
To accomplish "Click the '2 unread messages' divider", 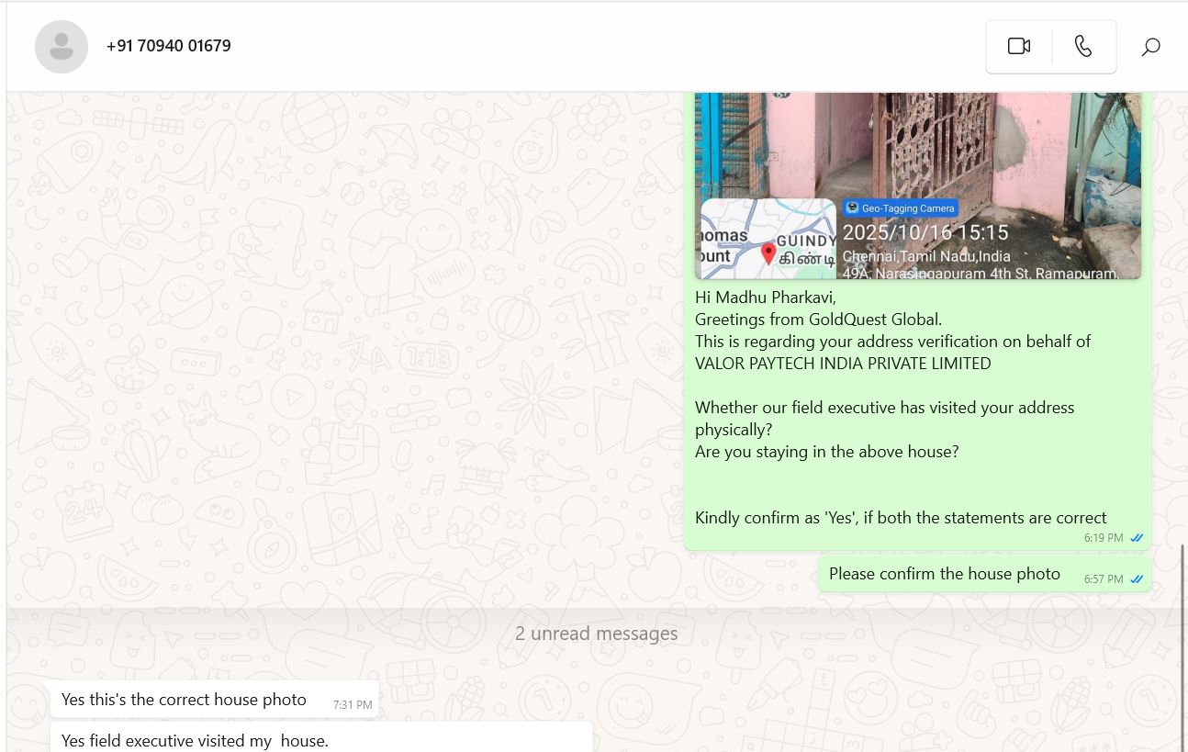I will 596,634.
